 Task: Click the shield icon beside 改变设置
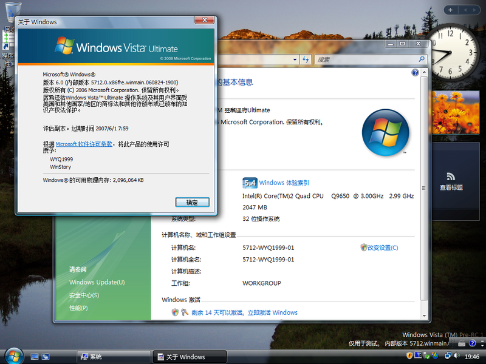coord(364,248)
